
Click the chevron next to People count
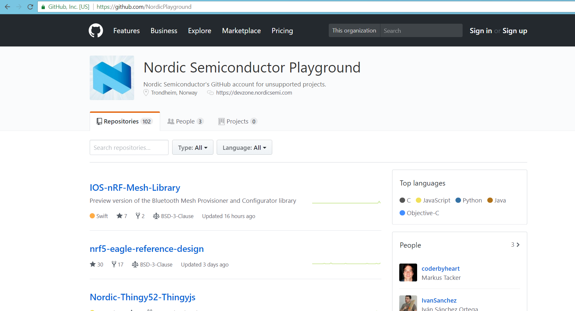click(518, 245)
